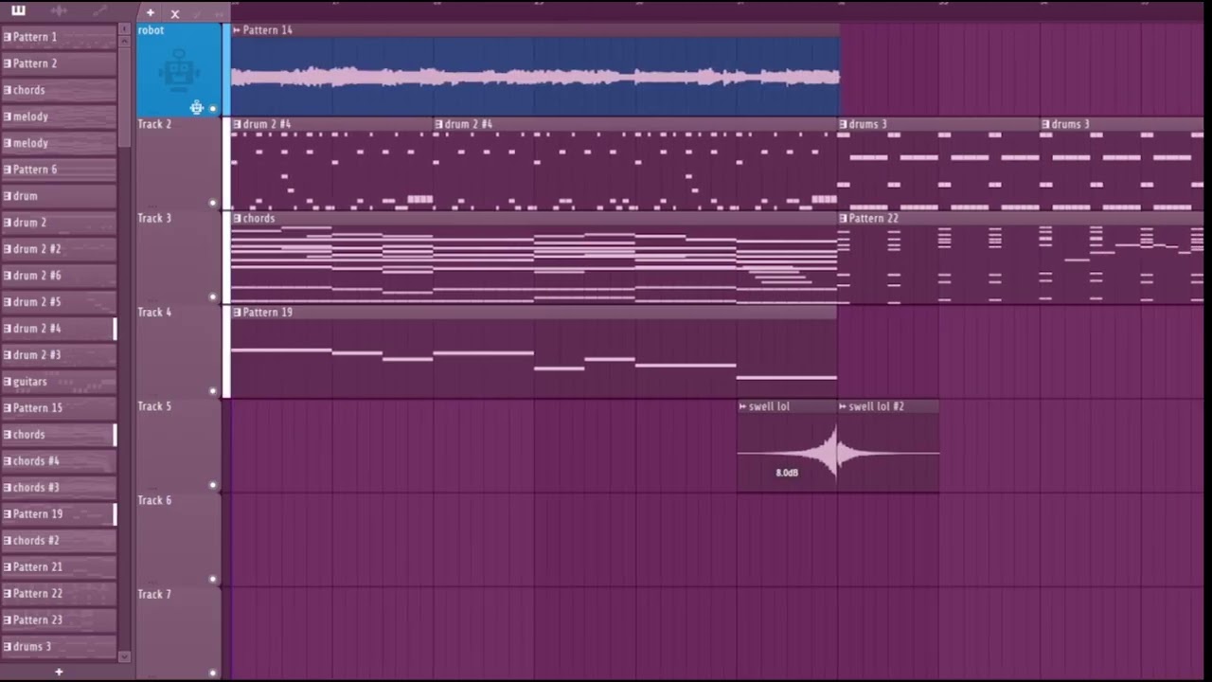The image size is (1212, 682).
Task: Select the Track 4 header
Action: 178,351
